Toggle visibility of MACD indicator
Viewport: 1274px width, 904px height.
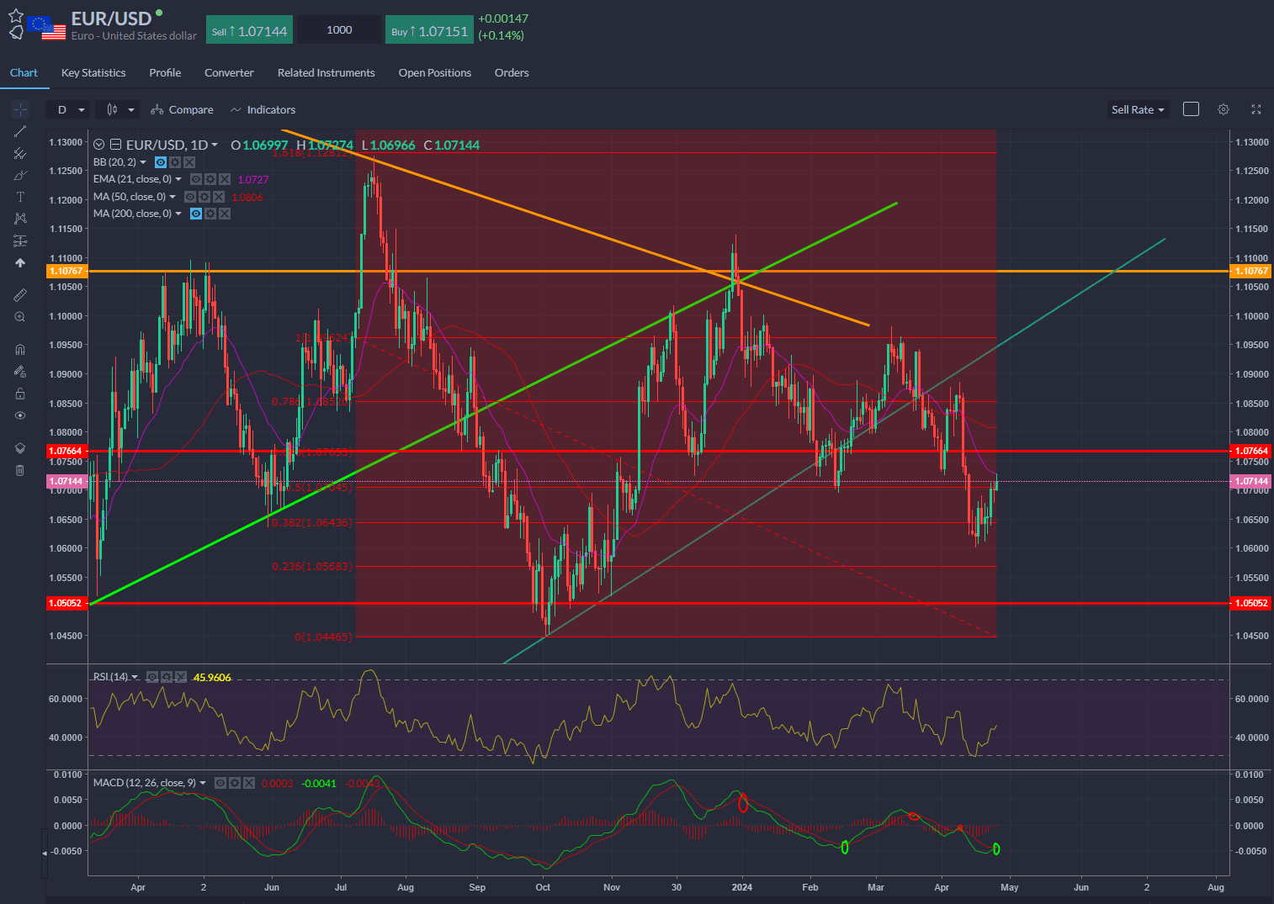point(220,783)
